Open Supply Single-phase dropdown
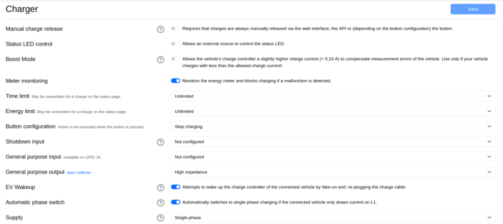Image resolution: width=503 pixels, height=224 pixels. coord(333,217)
